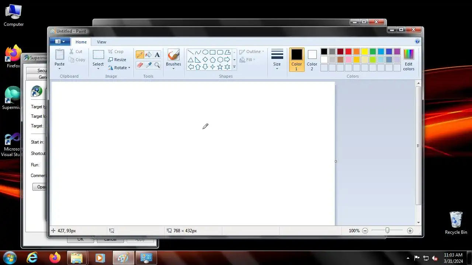Click the white drawing canvas

click(x=193, y=153)
